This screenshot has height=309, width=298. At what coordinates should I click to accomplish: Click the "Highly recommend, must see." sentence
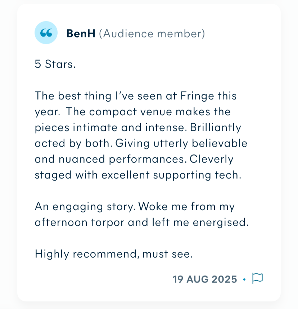point(114,254)
